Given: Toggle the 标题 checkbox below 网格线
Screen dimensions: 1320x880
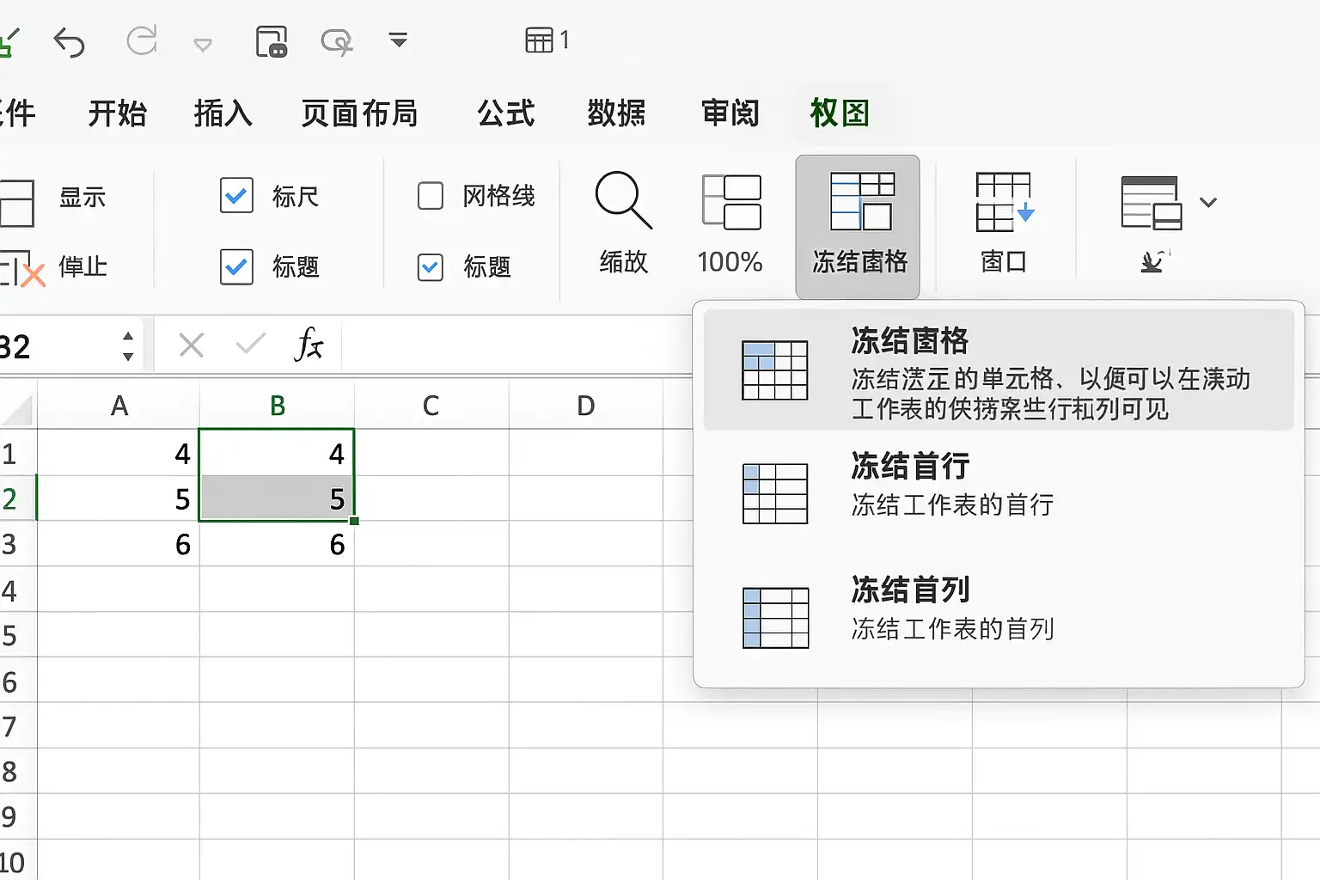Looking at the screenshot, I should click(431, 267).
